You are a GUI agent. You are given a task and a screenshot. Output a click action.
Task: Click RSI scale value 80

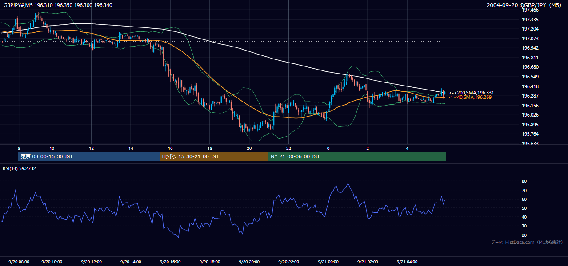pyautogui.click(x=524, y=181)
